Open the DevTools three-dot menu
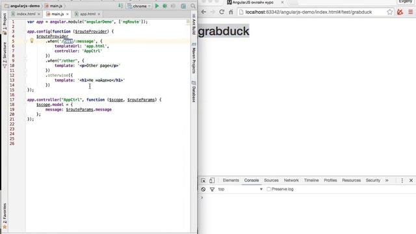The height and width of the screenshot is (234, 416). [x=402, y=181]
